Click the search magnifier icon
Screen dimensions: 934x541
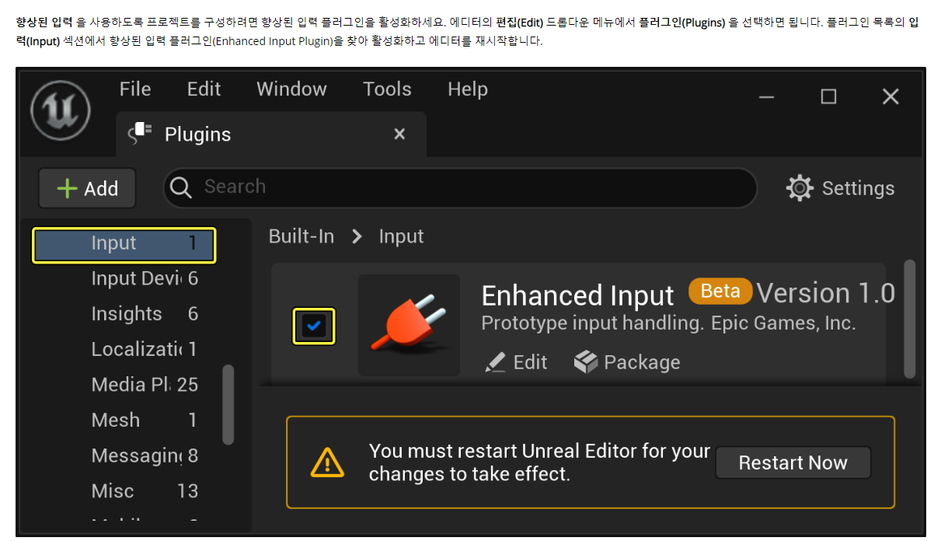click(x=181, y=187)
